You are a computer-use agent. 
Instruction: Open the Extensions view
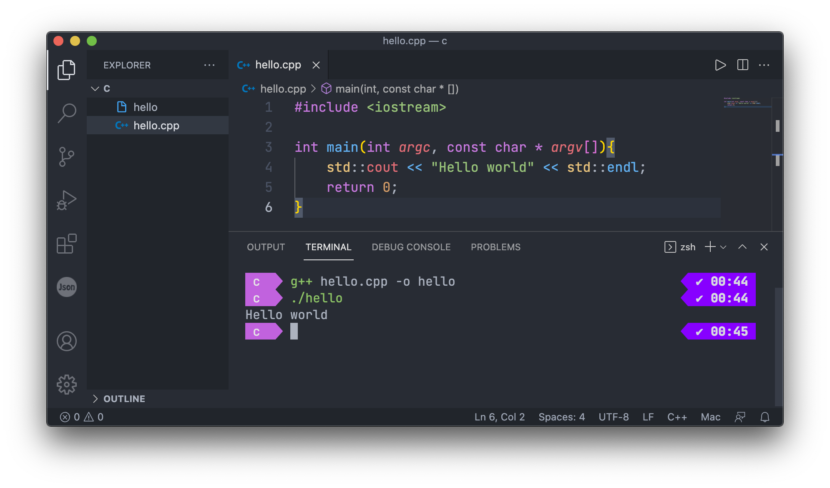tap(67, 244)
